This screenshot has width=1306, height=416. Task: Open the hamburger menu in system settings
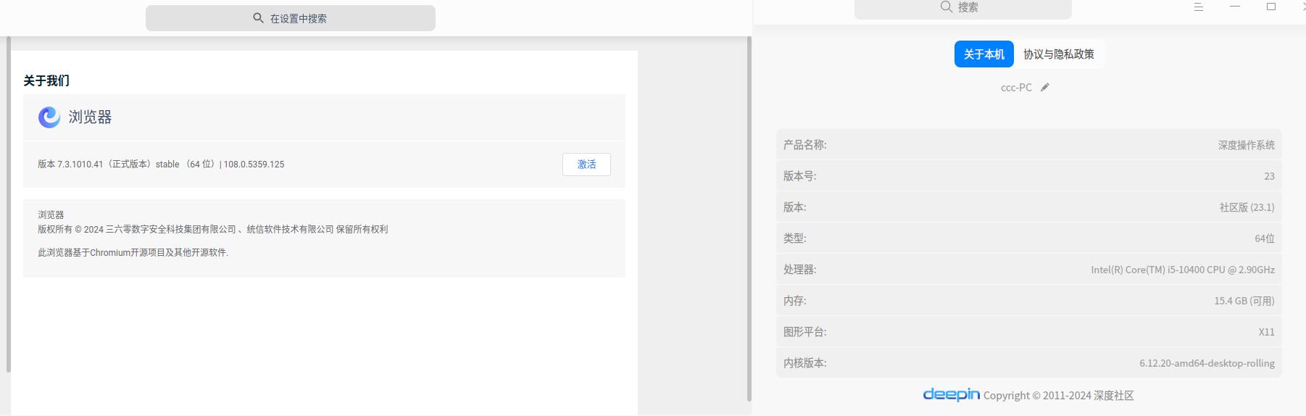1199,7
